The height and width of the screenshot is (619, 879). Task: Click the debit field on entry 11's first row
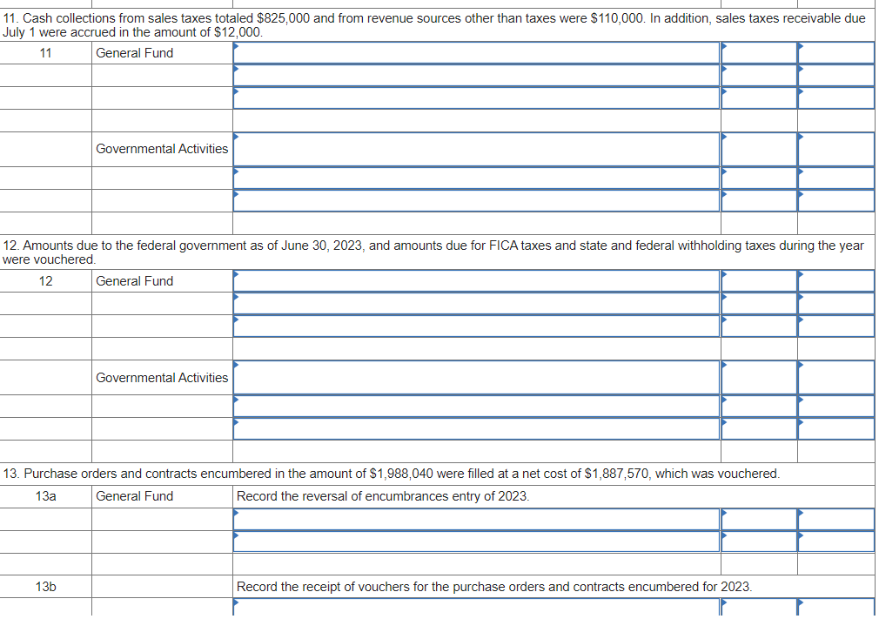tap(759, 52)
